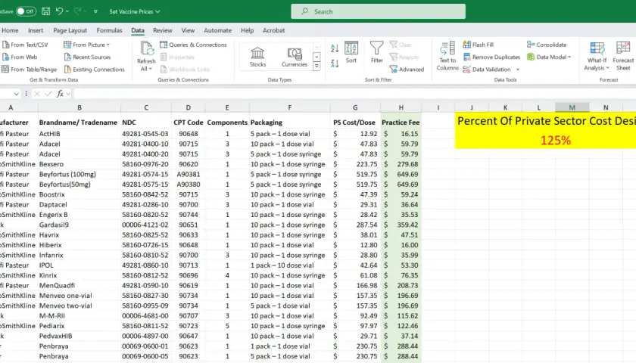Expand the Data Validation dropdown arrow

[x=518, y=70]
